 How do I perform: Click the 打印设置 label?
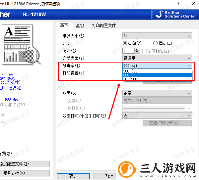tap(73, 73)
